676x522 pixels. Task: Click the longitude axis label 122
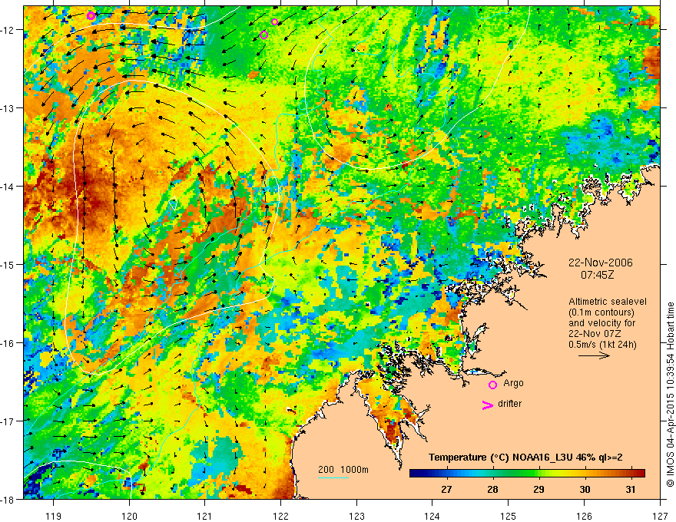click(x=280, y=516)
